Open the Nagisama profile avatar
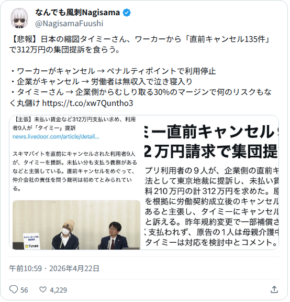Viewport: 290px width, 302px height. 19,18
